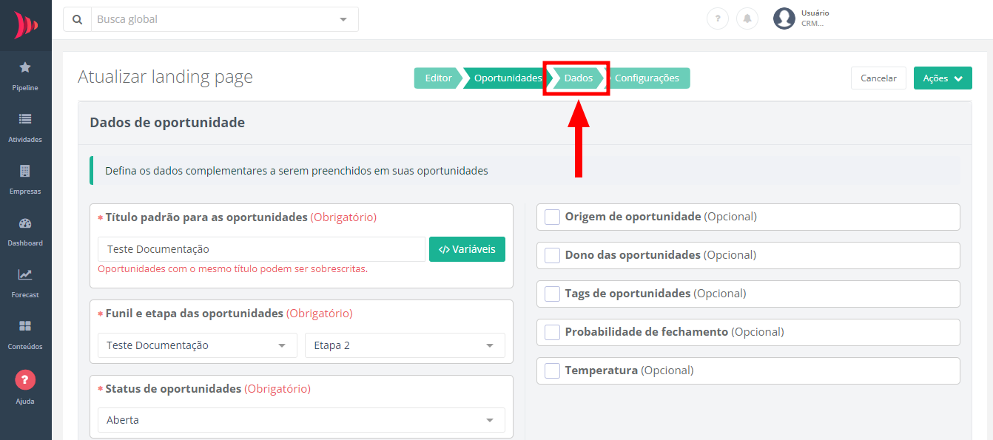993x440 pixels.
Task: Open the Ações dropdown button
Action: tap(942, 78)
